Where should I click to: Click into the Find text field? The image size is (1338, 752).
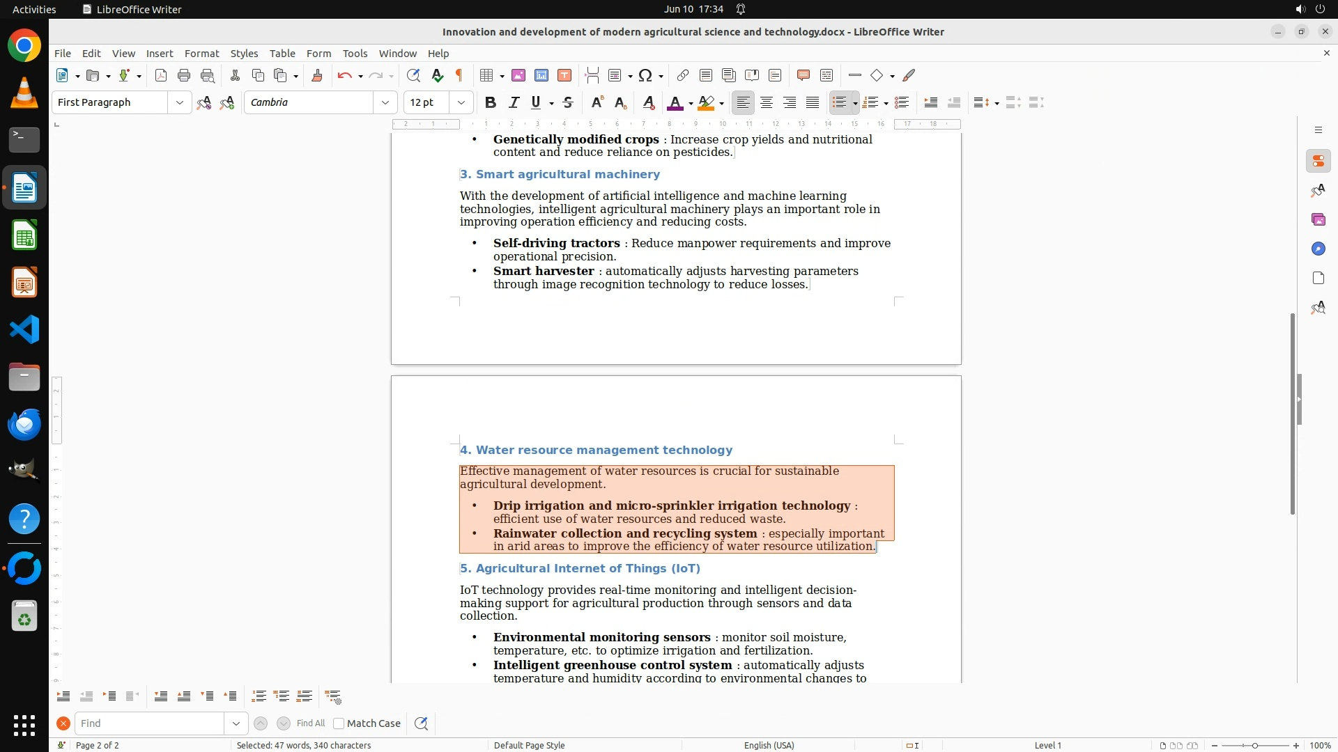coord(150,723)
